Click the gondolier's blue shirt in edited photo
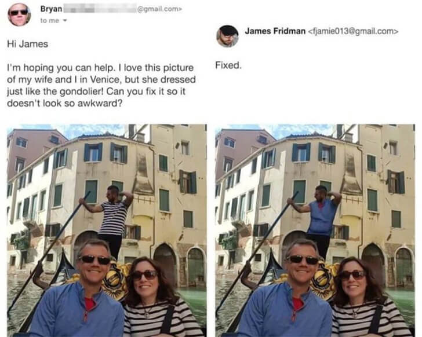The width and height of the screenshot is (422, 337). point(322,218)
